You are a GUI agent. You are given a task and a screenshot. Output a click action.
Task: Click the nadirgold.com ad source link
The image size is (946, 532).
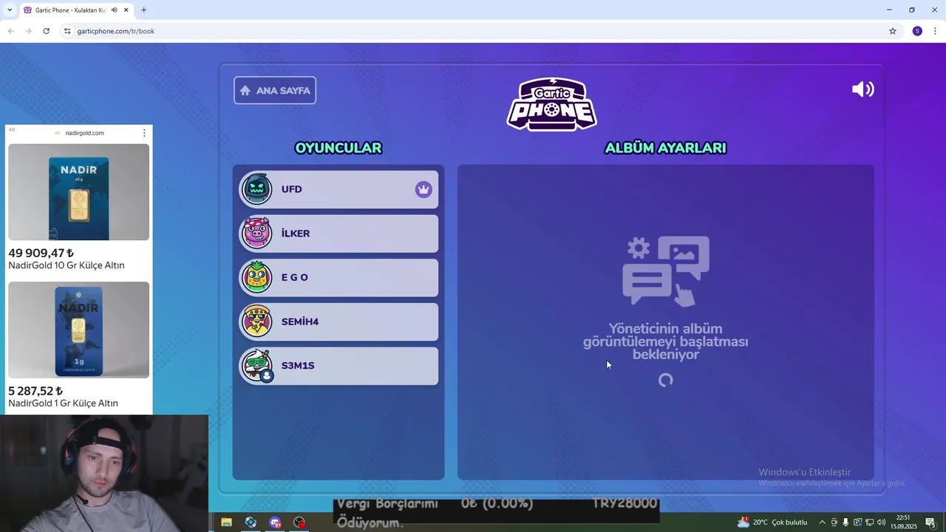coord(84,133)
